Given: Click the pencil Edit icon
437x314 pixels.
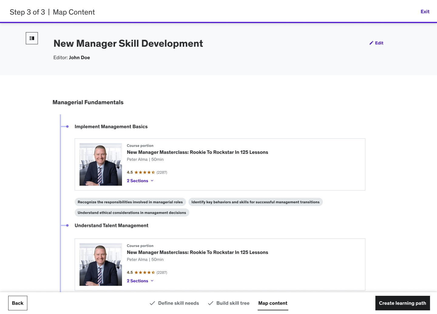Looking at the screenshot, I should pos(371,43).
